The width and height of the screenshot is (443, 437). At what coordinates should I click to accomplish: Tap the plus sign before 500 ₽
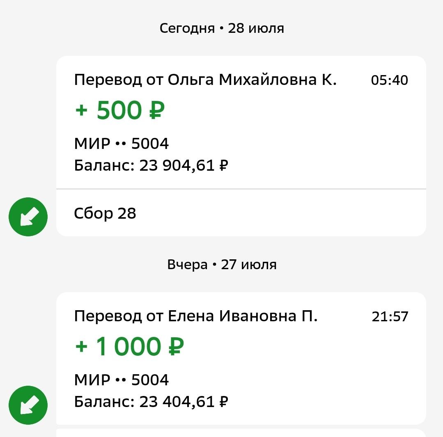click(81, 110)
